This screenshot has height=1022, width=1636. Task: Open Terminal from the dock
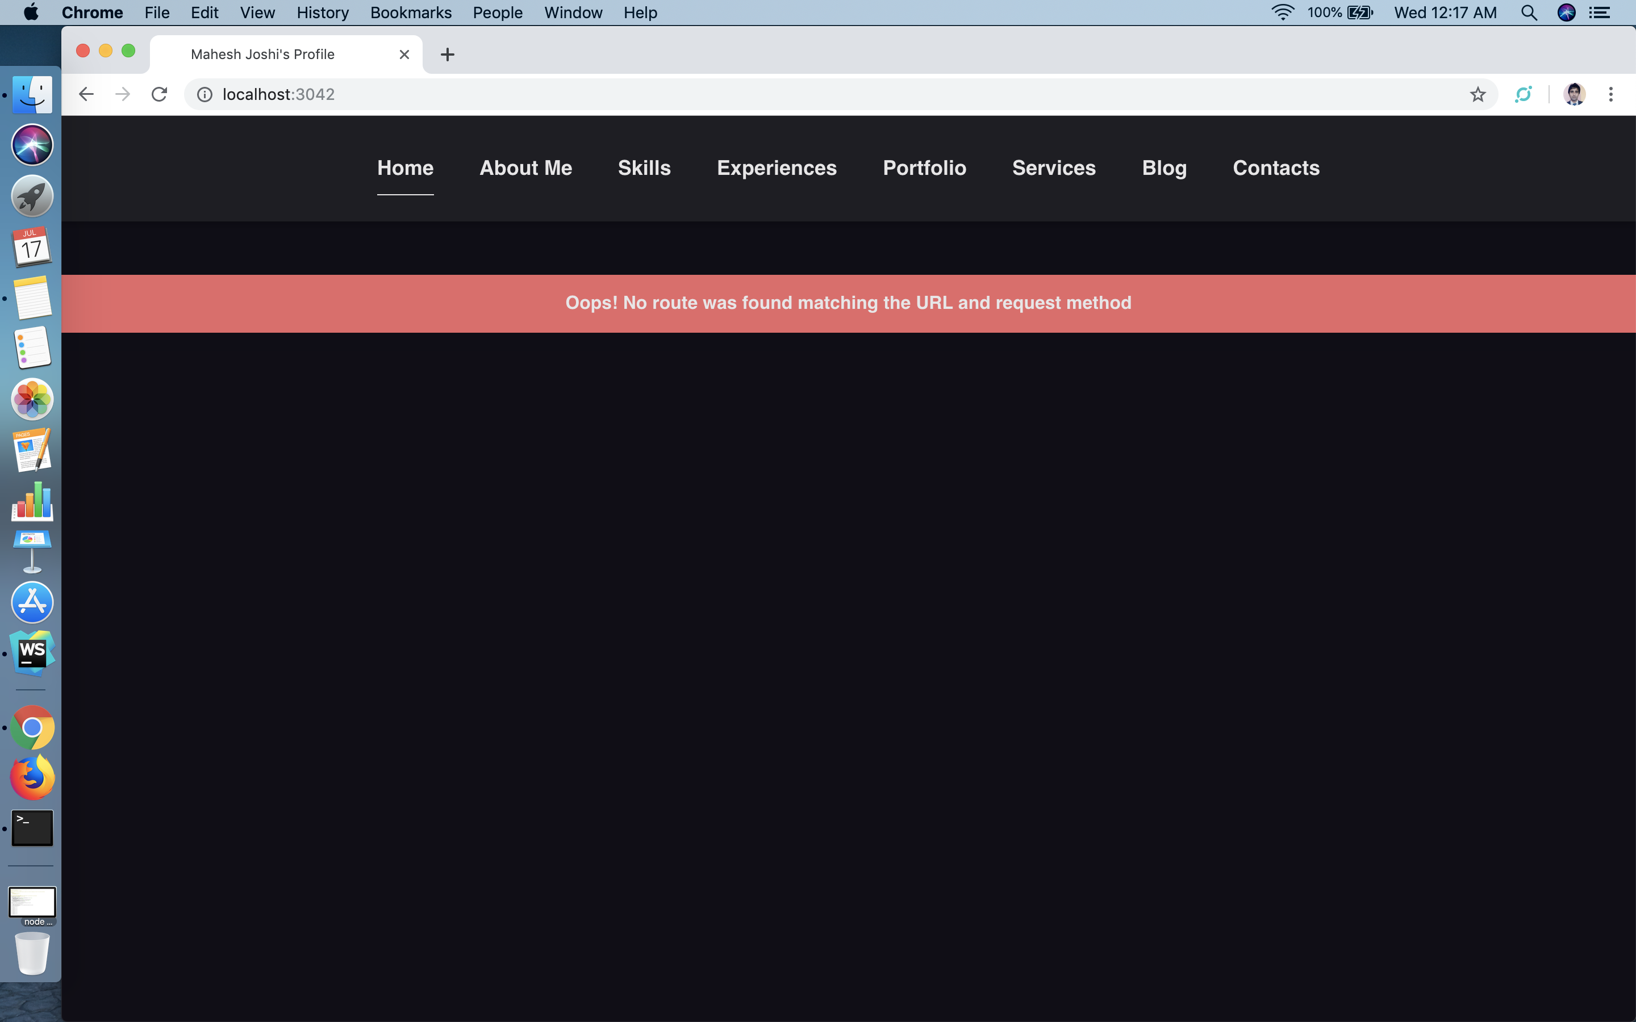32,828
